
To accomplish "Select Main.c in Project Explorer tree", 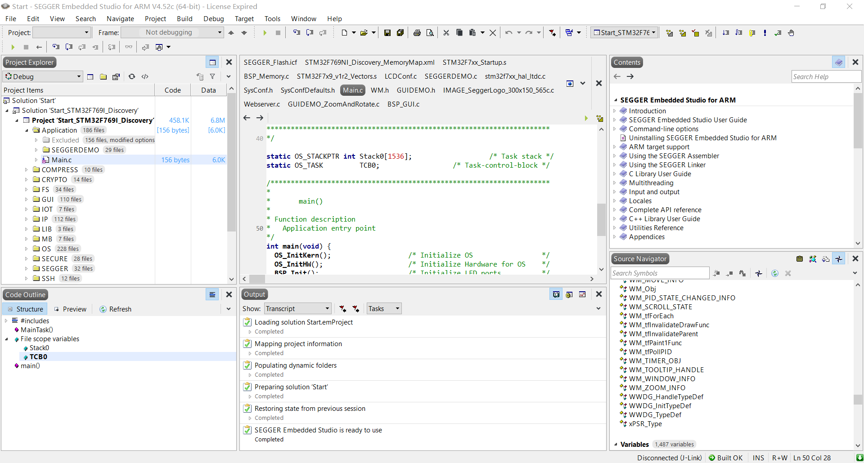I will 62,160.
